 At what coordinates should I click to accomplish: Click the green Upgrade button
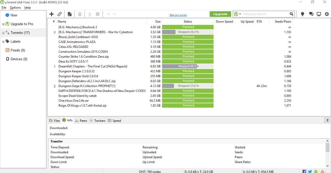point(220,14)
